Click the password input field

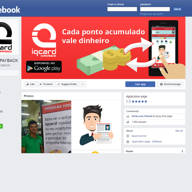coord(155,9)
